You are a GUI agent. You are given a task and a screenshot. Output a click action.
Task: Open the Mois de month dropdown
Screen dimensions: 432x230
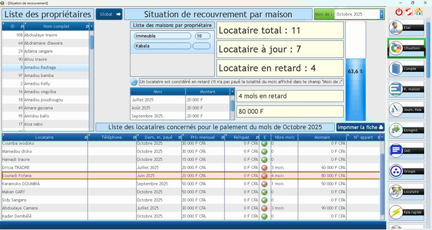(x=381, y=14)
